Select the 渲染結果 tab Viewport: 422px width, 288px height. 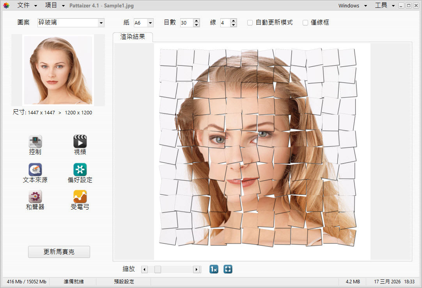pos(133,37)
